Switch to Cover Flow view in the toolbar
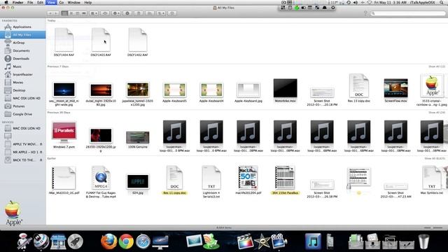The width and height of the screenshot is (448, 252). [x=84, y=13]
